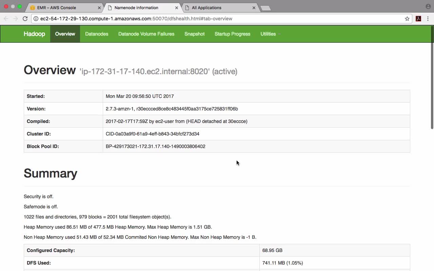Click the 'Heap Memory used 86.51 MB' line

click(118, 227)
